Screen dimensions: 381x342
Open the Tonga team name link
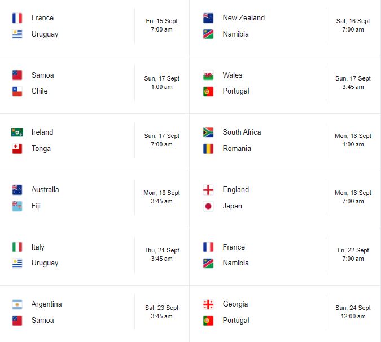[x=41, y=149]
